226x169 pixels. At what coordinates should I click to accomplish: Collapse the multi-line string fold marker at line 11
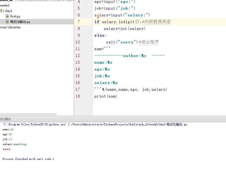point(92,49)
